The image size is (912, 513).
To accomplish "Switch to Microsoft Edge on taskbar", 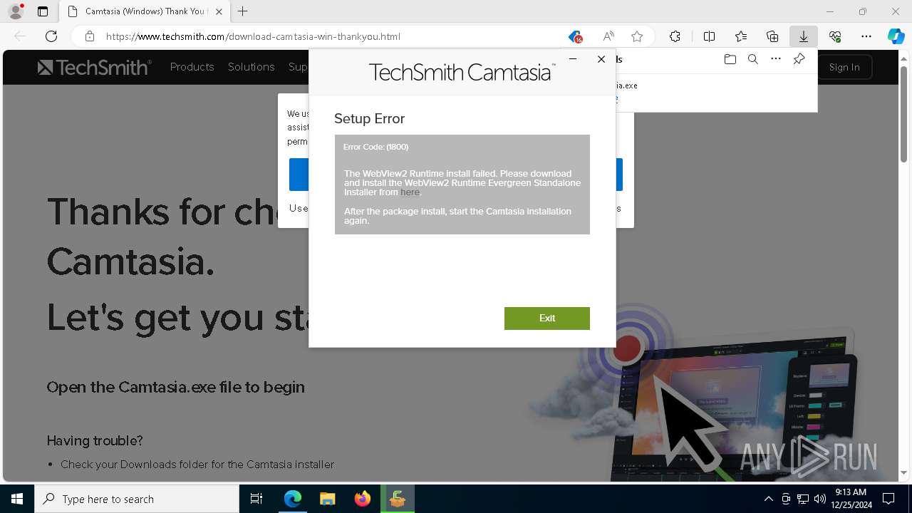I will click(293, 499).
